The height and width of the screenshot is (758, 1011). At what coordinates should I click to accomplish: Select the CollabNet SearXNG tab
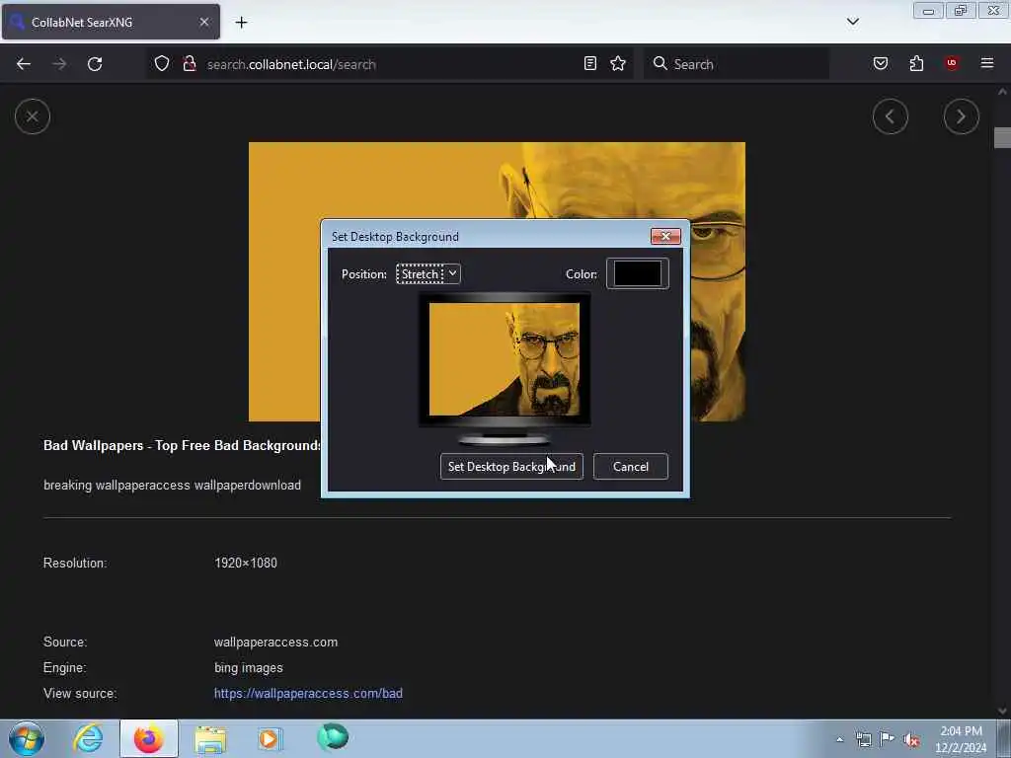coord(111,22)
